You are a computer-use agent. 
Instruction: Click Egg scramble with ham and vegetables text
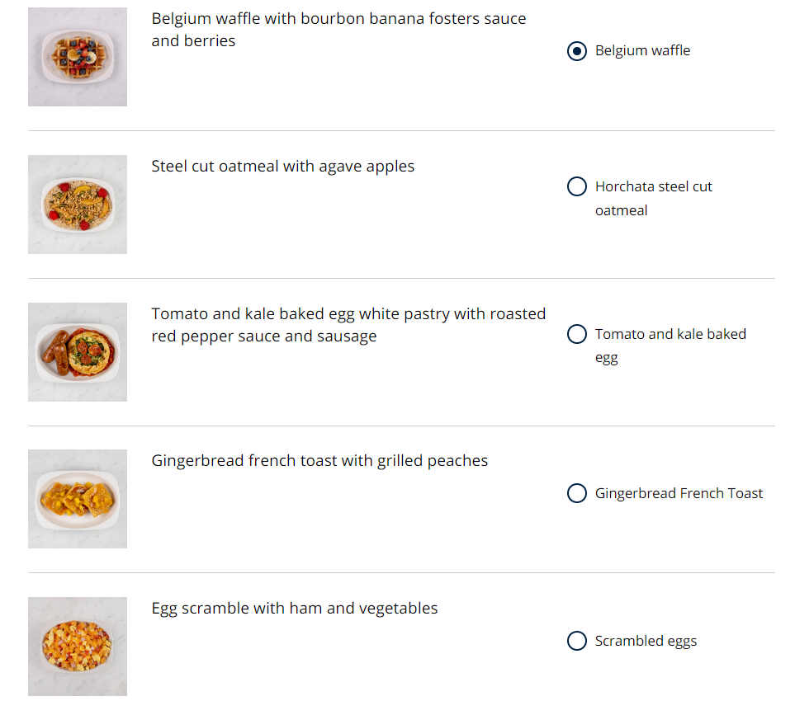coord(295,608)
